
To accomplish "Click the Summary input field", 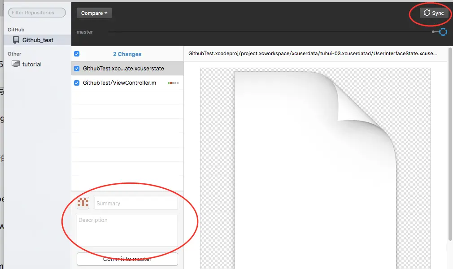I will tap(136, 203).
